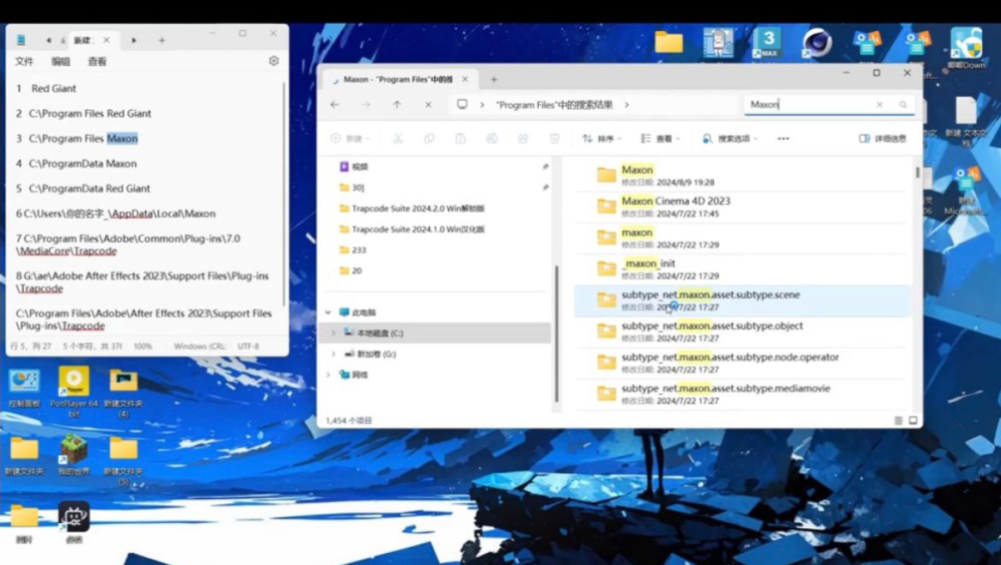This screenshot has height=565, width=1001.
Task: Click the Notepad app icon in title bar
Action: point(21,40)
